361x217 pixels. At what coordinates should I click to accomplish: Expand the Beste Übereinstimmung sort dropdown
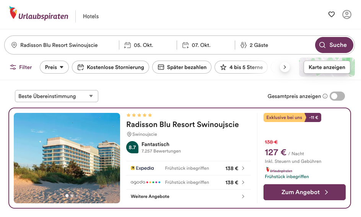pyautogui.click(x=57, y=96)
